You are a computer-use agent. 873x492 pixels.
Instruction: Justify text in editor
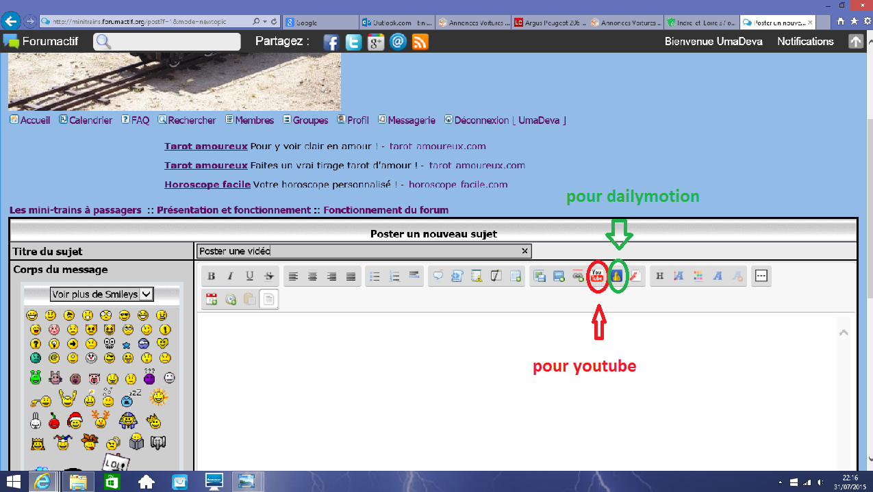(351, 276)
